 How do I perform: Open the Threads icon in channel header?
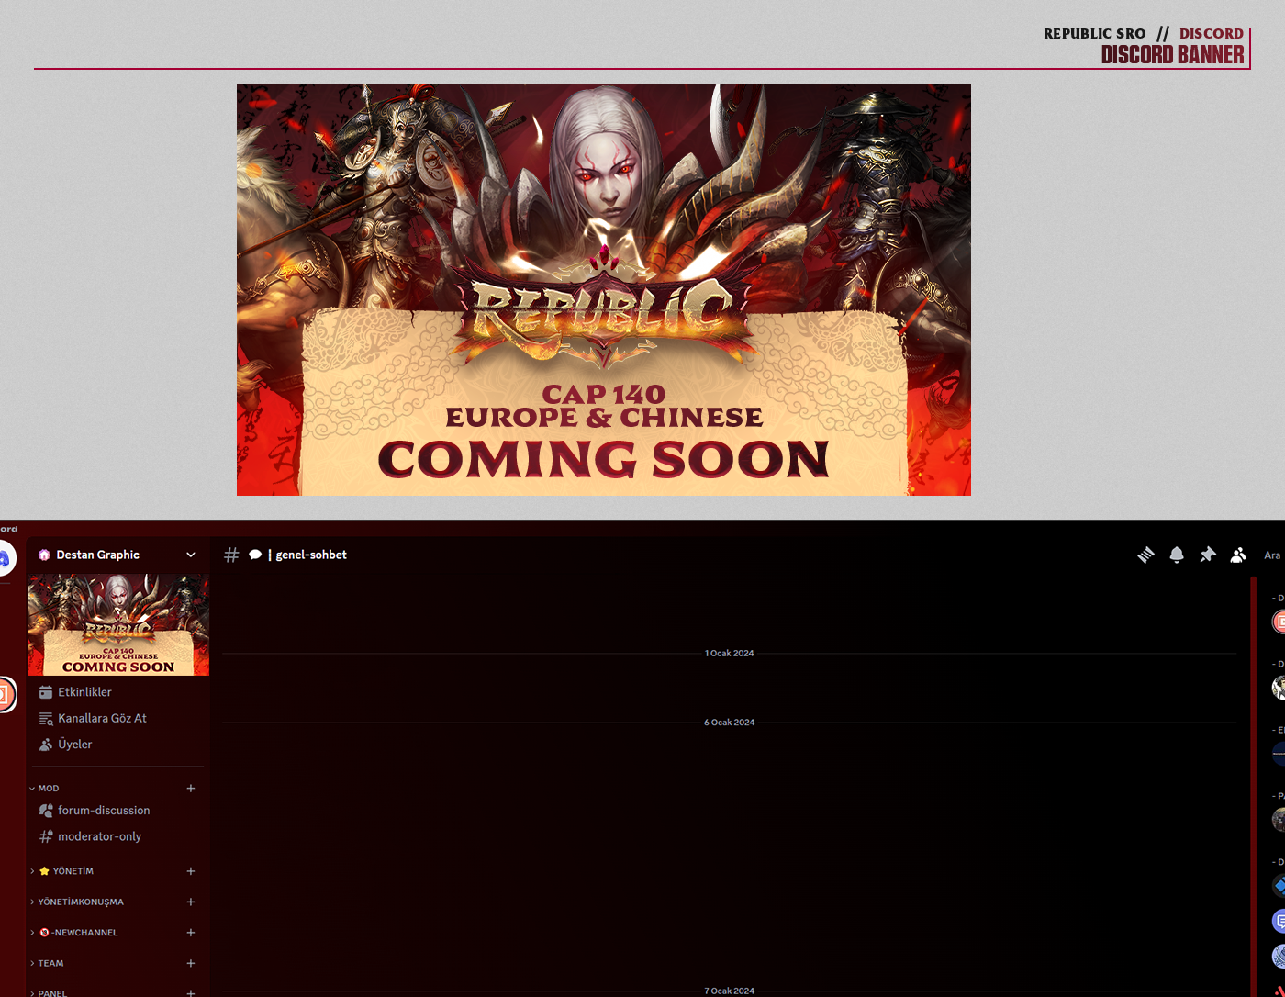pyautogui.click(x=1145, y=555)
